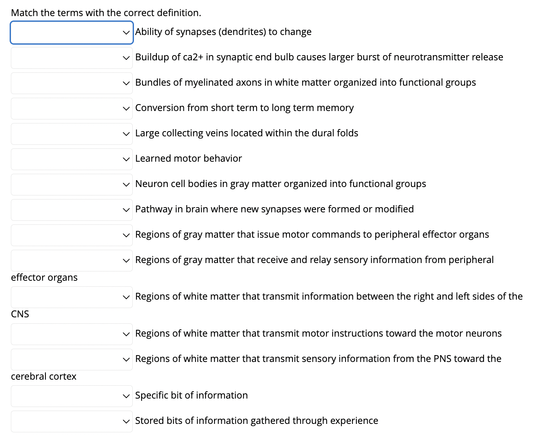The width and height of the screenshot is (535, 444).
Task: Open dropdown for 'Ability of synapses to change'
Action: point(72,33)
